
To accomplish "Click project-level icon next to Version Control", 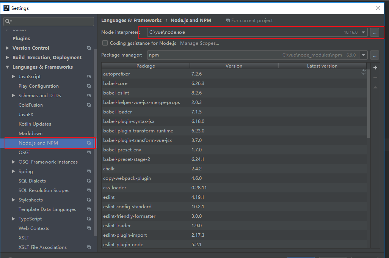I will tap(89, 48).
